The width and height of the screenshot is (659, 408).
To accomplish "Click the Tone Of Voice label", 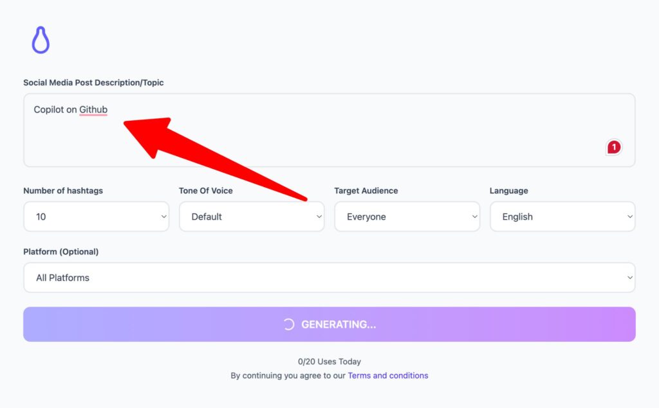I will [x=206, y=191].
